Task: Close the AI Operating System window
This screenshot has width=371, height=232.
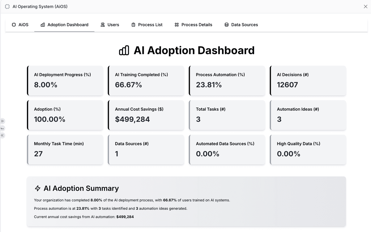Action: click(x=365, y=6)
